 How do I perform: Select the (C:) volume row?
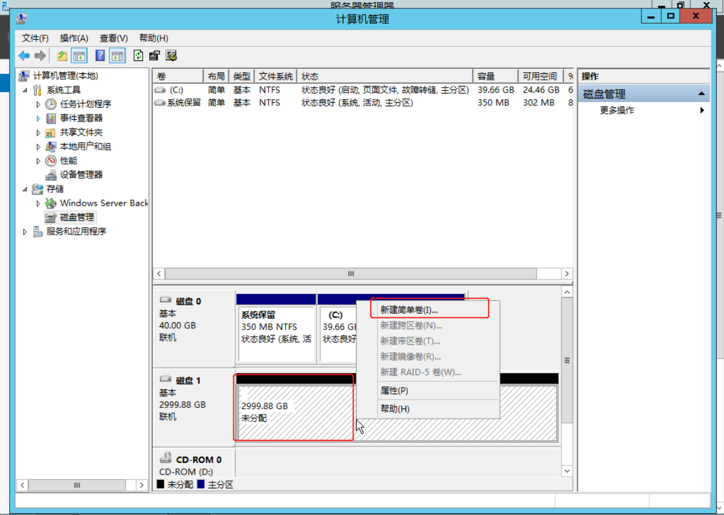176,90
